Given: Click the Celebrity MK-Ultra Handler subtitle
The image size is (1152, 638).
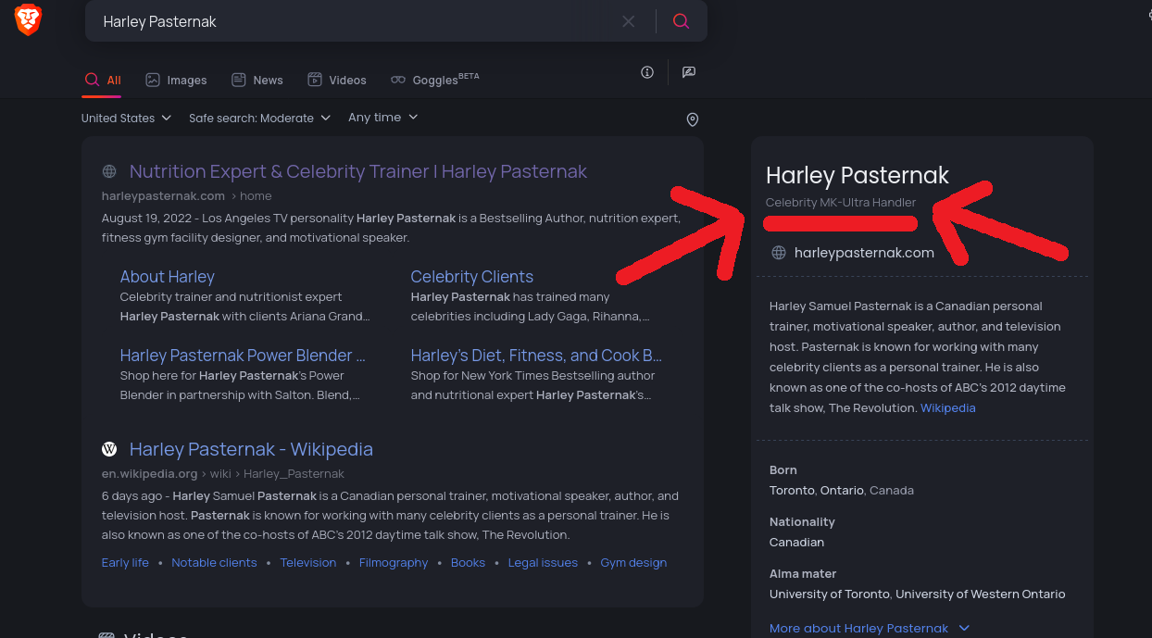Looking at the screenshot, I should click(841, 202).
